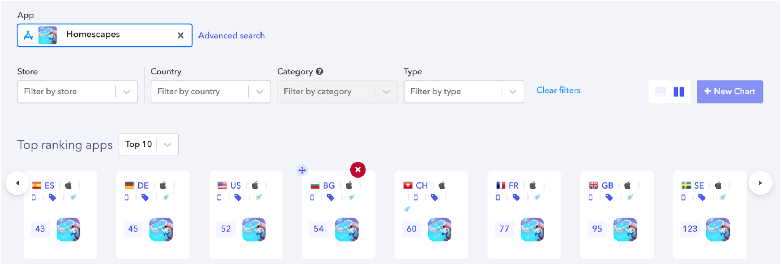This screenshot has height=264, width=781.
Task: Click the phone device icon on the FR card
Action: coord(498,198)
